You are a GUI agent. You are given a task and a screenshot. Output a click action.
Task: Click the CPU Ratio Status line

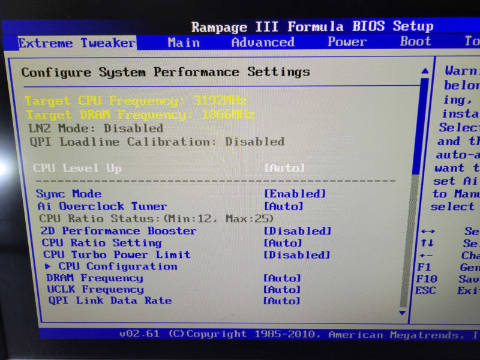tap(156, 218)
